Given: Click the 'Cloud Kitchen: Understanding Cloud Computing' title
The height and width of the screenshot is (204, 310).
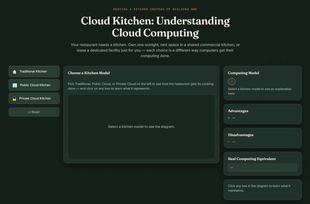Looking at the screenshot, I should pos(155,27).
